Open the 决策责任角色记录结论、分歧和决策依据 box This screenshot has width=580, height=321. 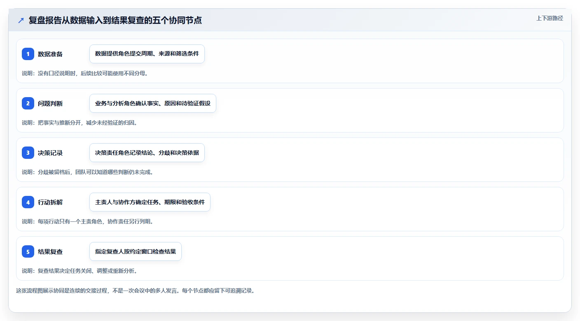[147, 153]
